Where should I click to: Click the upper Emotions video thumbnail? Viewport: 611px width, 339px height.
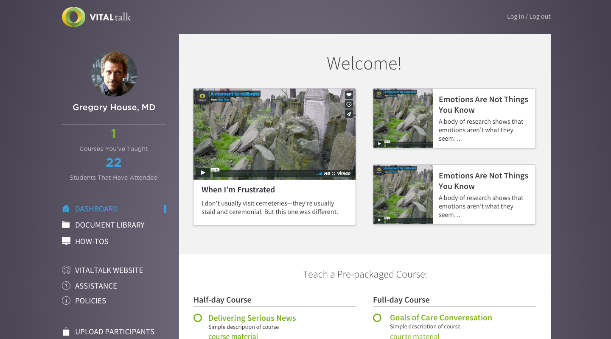(x=403, y=118)
